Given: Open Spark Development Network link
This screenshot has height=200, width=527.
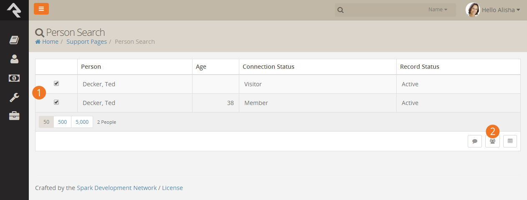Looking at the screenshot, I should 117,188.
